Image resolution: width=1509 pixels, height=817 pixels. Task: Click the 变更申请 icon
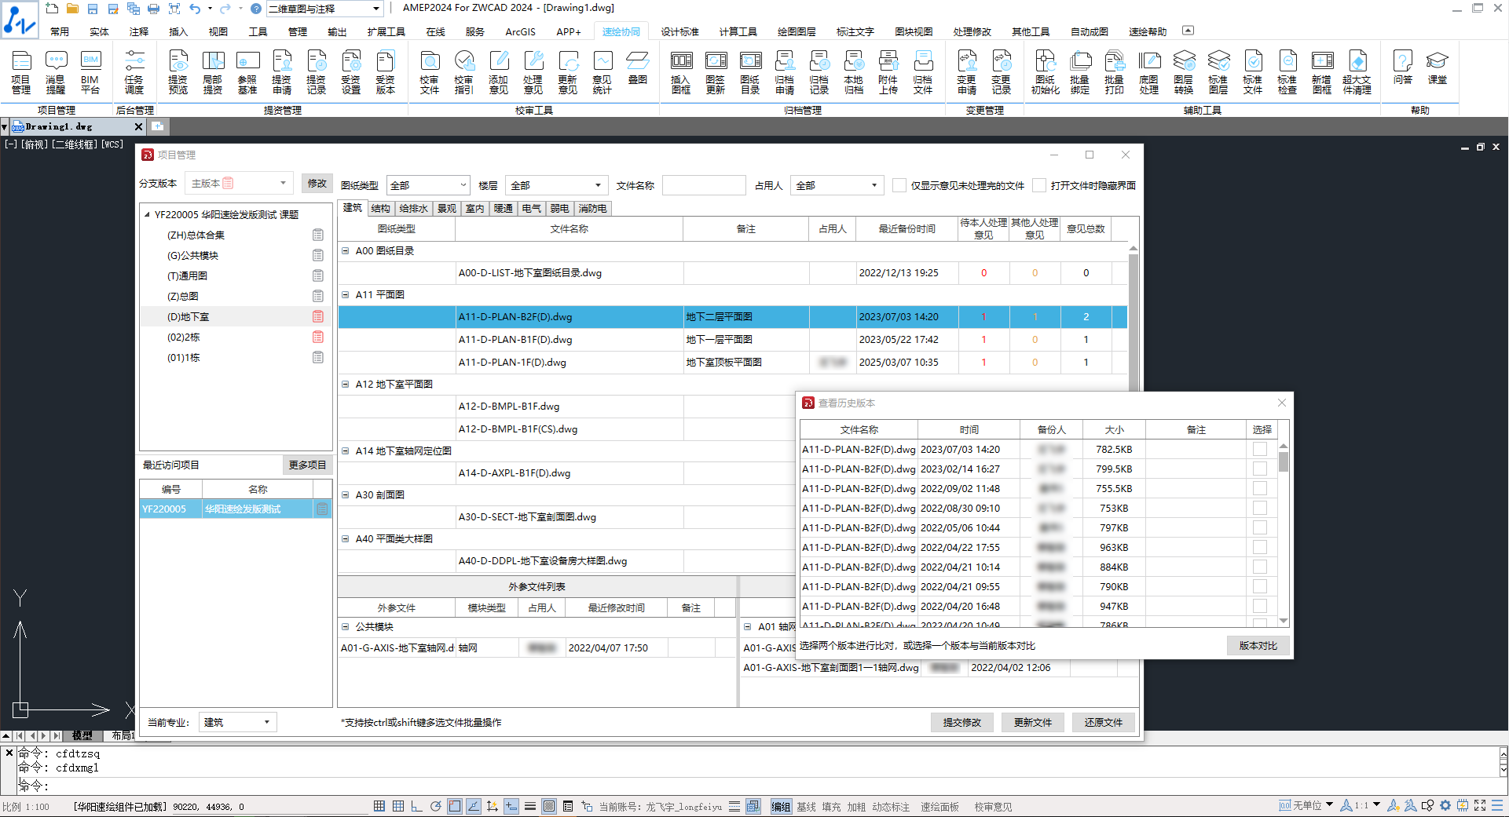point(967,72)
